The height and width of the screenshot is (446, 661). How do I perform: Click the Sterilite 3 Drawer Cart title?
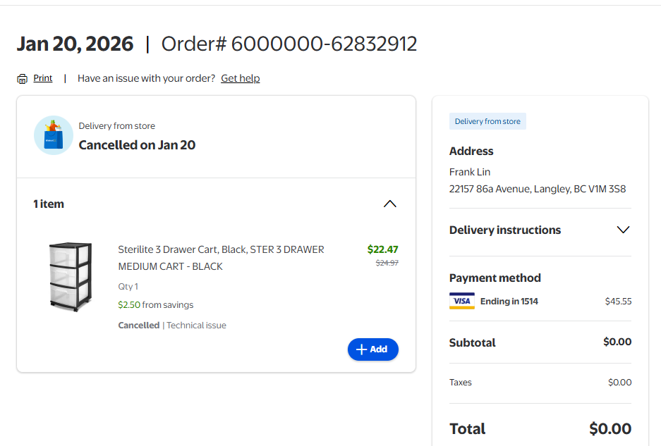tap(221, 258)
